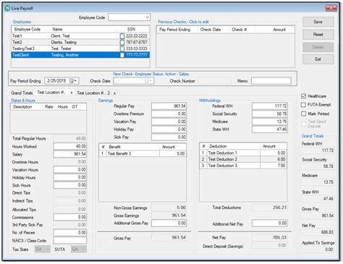Click the Vacation Hours field

70,169
